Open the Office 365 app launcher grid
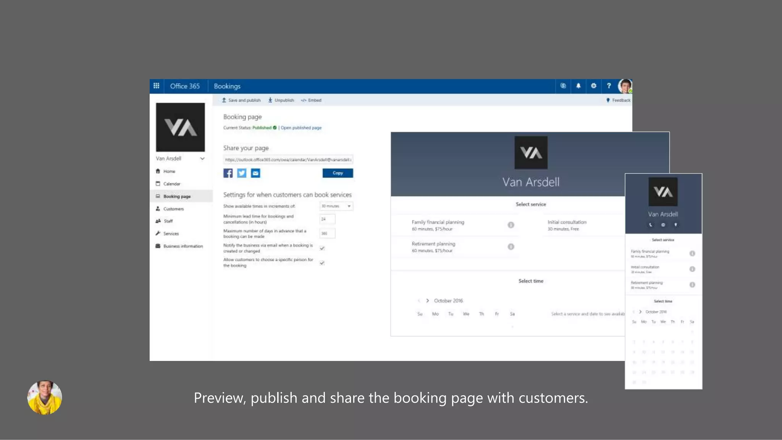 click(156, 86)
